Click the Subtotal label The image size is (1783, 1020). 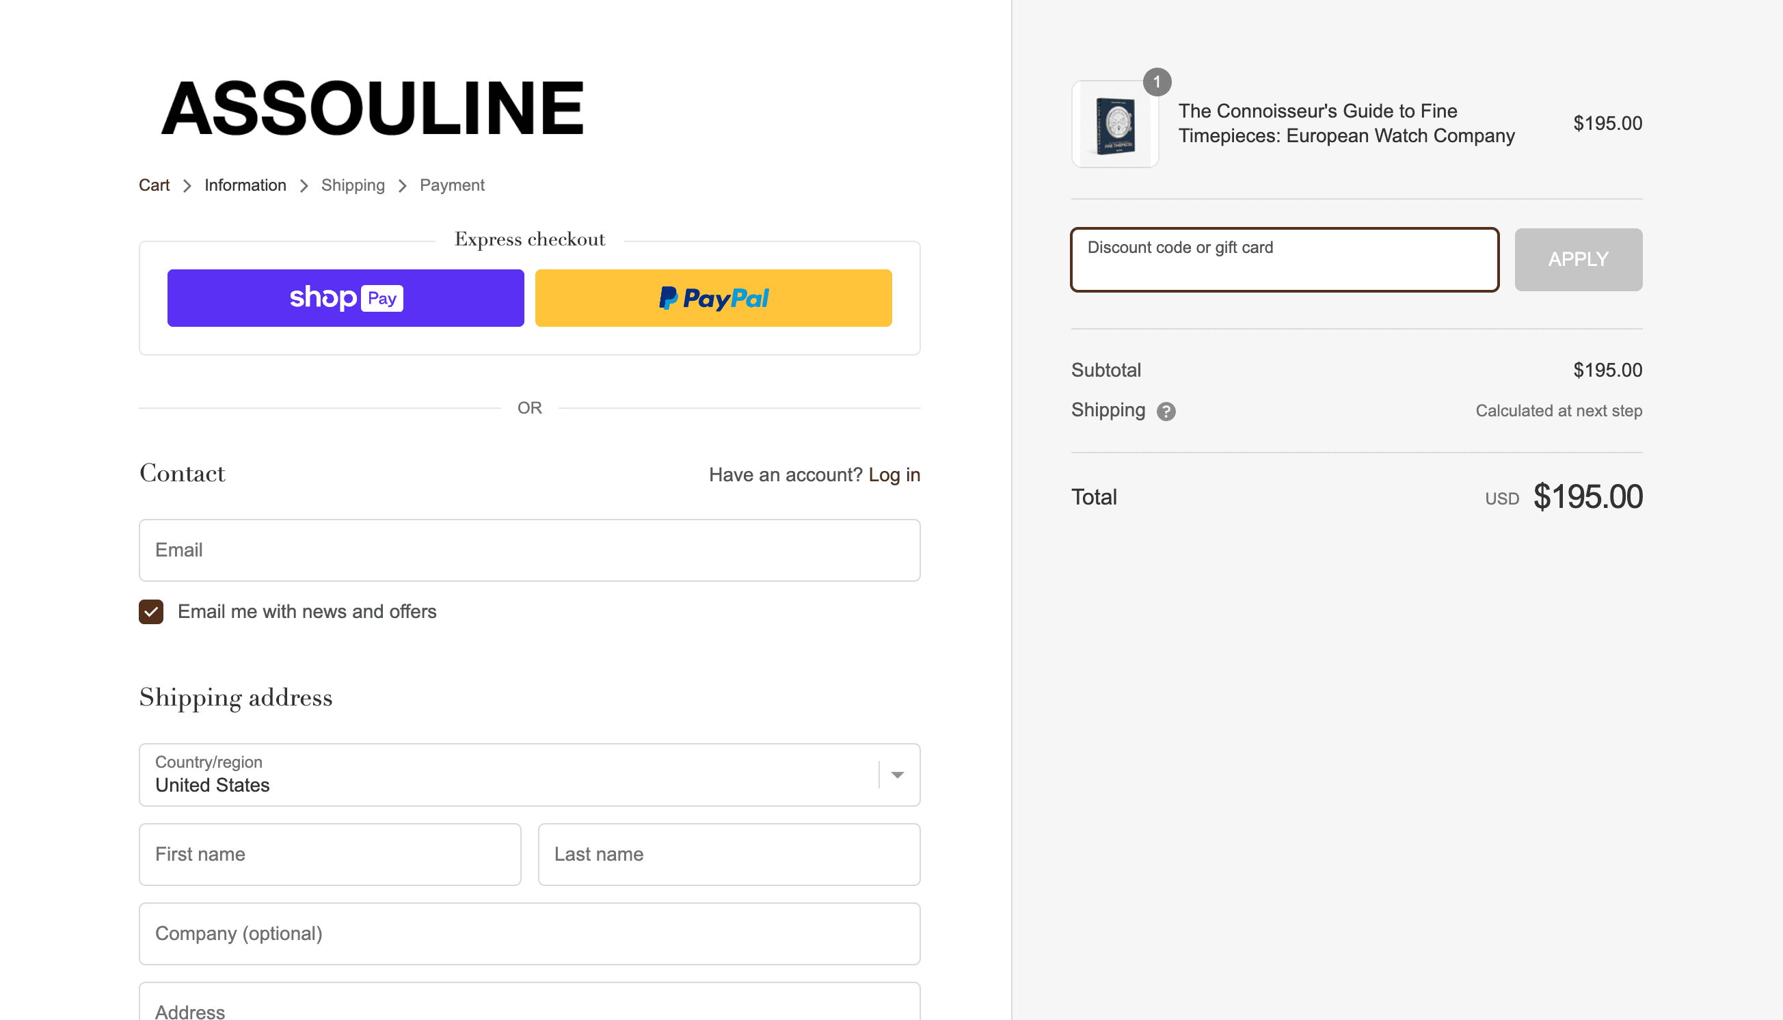coord(1105,370)
